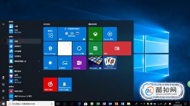Open Task View on the taskbar

point(58,104)
